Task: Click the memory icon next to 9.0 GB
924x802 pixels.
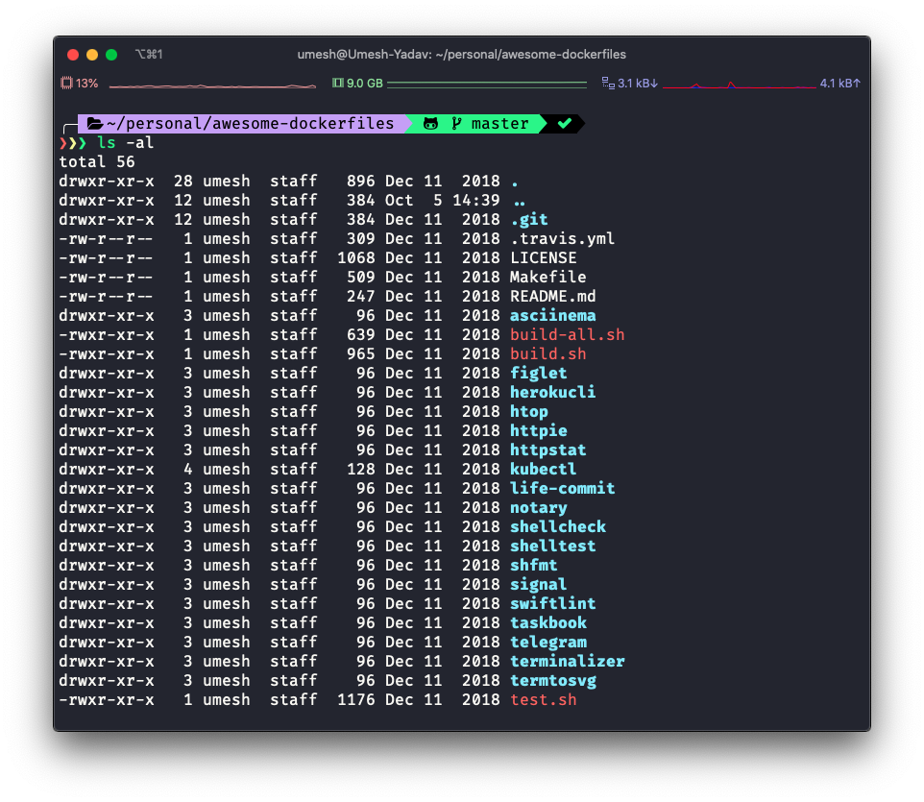Action: pos(336,83)
